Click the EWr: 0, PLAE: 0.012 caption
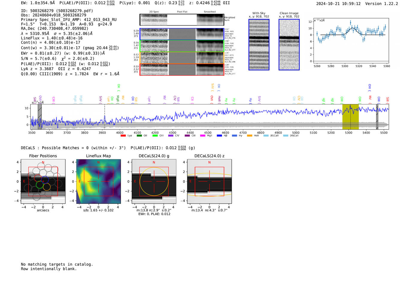This screenshot has width=419, height=285. [154, 214]
